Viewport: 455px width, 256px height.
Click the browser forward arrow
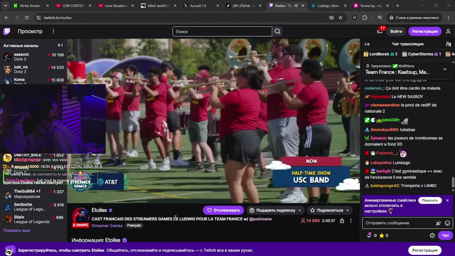(16, 18)
